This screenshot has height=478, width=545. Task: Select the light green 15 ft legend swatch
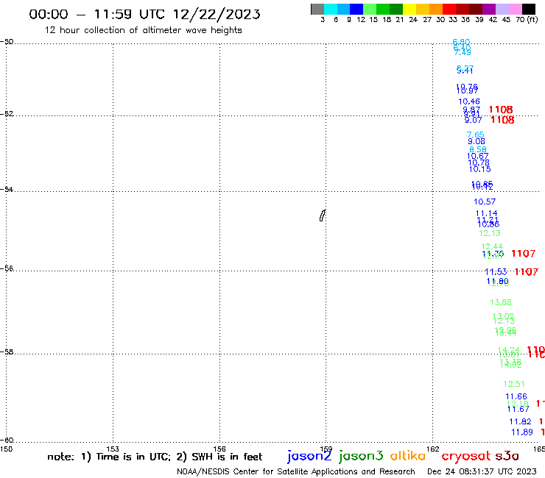click(x=370, y=9)
